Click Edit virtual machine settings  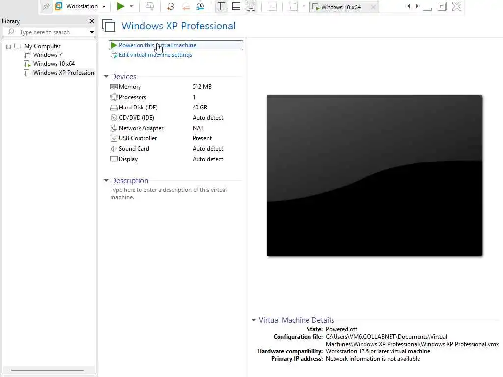point(155,55)
